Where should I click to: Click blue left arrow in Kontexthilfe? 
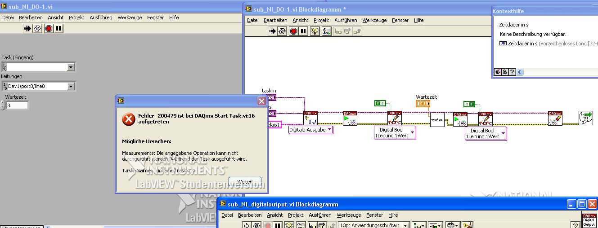pos(520,72)
